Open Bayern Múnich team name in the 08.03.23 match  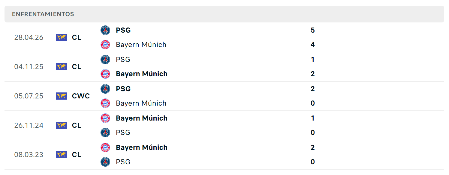point(142,147)
